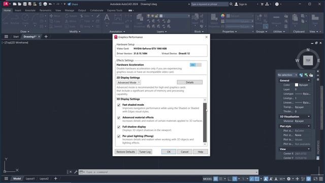Toggle Fast shaded mode checkbox
This screenshot has width=325, height=183.
point(119,105)
